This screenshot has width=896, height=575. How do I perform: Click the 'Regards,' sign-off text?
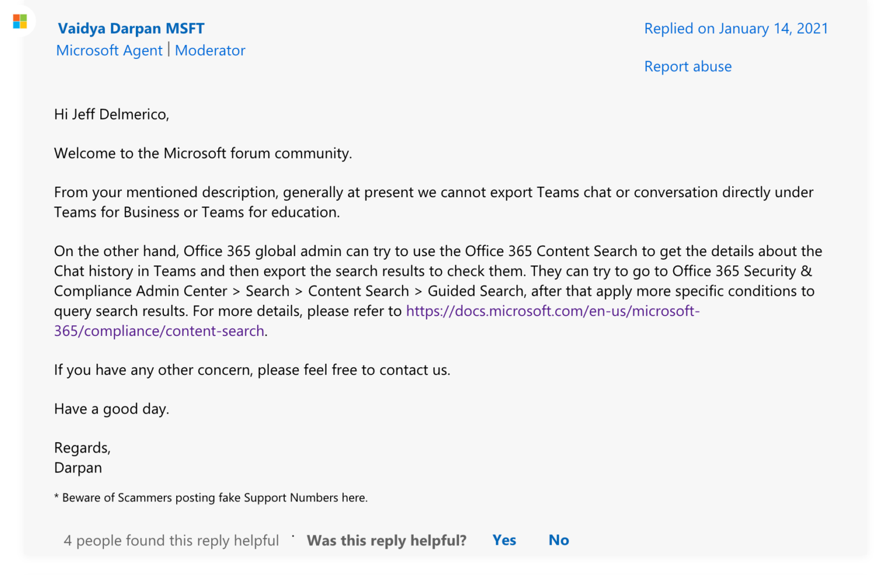coord(82,448)
